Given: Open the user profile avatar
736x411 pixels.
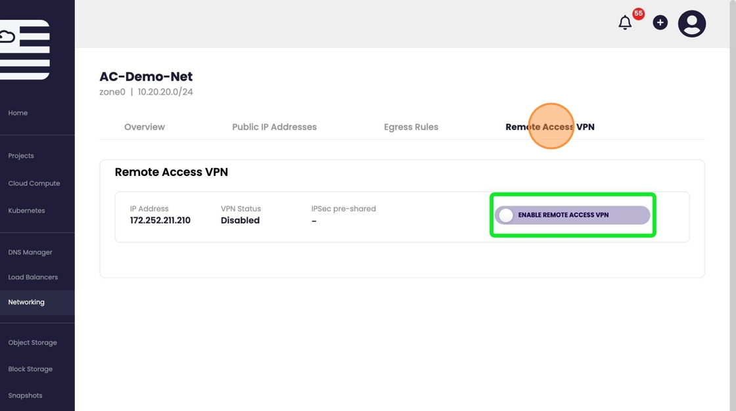Looking at the screenshot, I should 691,24.
